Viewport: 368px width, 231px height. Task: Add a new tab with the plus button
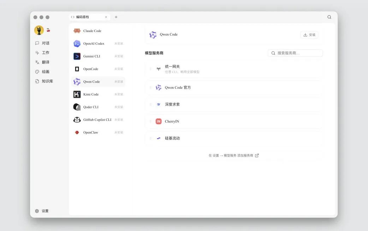coord(116,17)
